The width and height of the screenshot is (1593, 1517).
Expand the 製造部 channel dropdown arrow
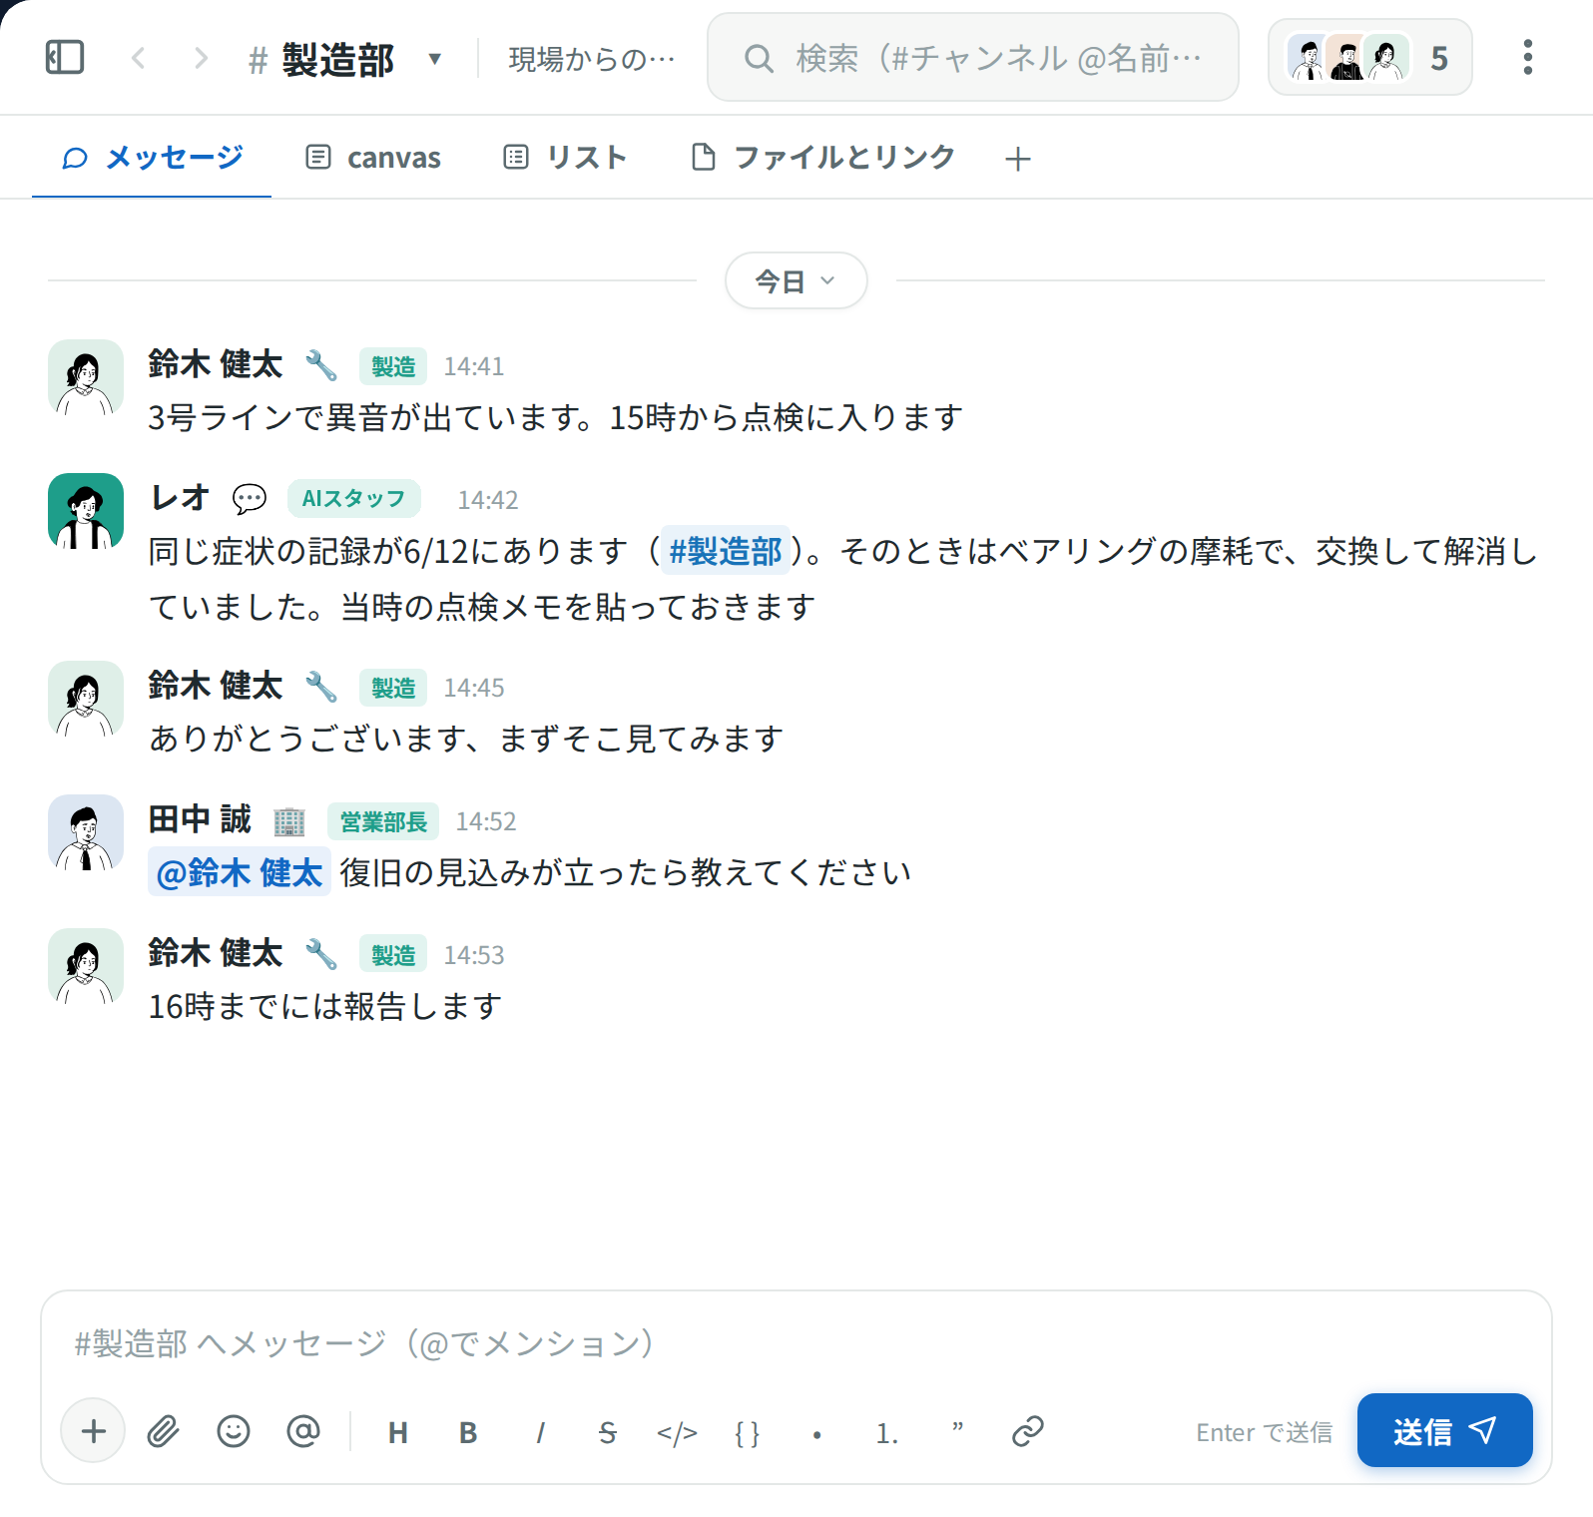click(434, 59)
